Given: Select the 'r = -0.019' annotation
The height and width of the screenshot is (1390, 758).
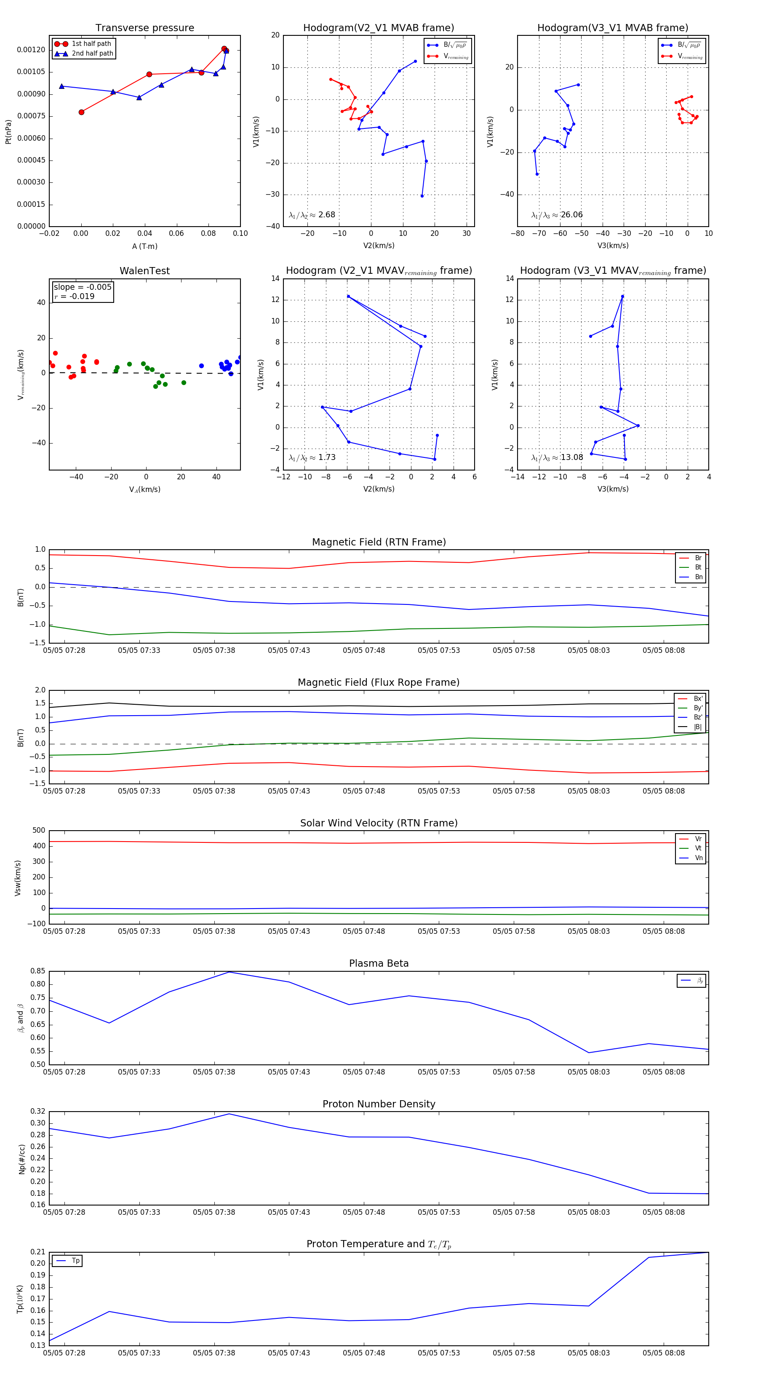Looking at the screenshot, I should [x=74, y=296].
